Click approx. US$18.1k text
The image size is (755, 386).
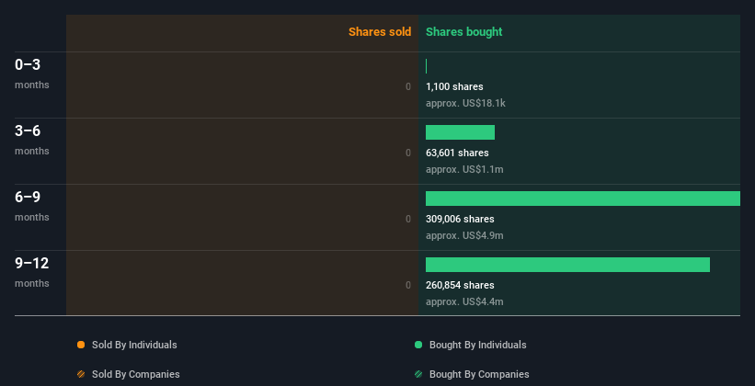(x=465, y=103)
